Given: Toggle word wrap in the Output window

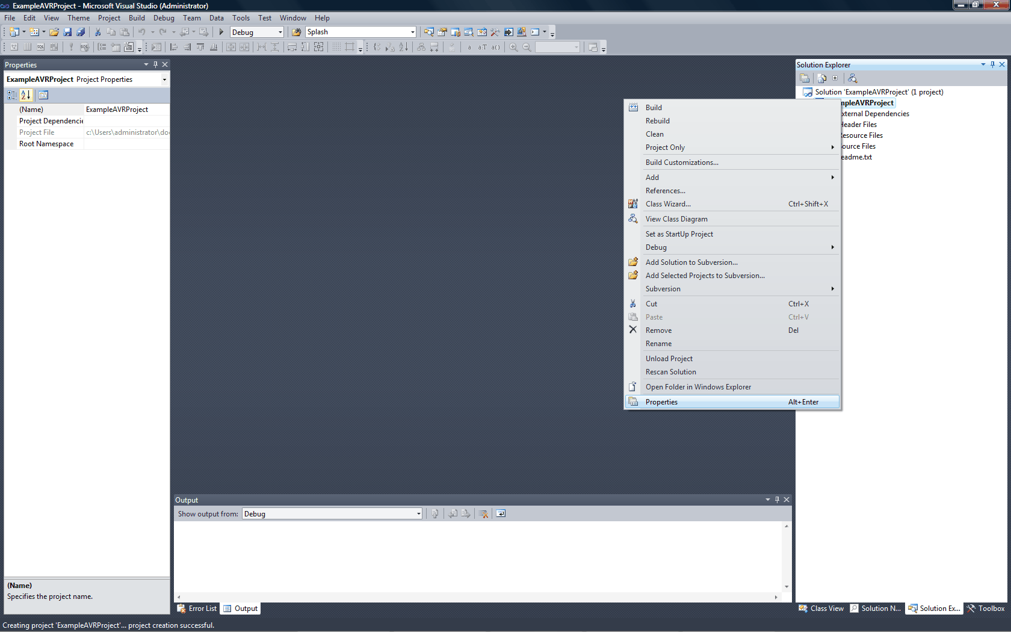Looking at the screenshot, I should tap(501, 513).
